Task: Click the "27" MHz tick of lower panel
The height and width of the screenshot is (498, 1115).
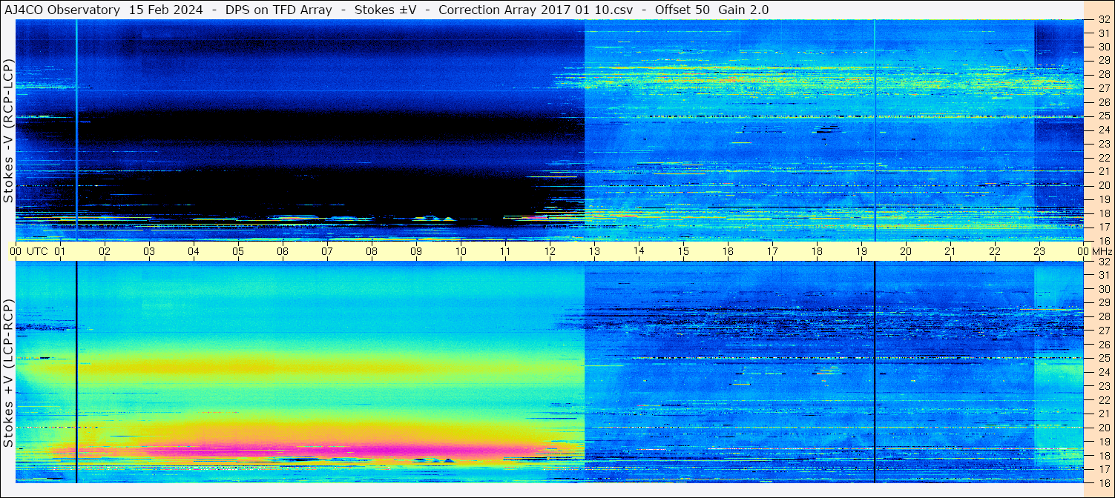Action: (x=1104, y=331)
